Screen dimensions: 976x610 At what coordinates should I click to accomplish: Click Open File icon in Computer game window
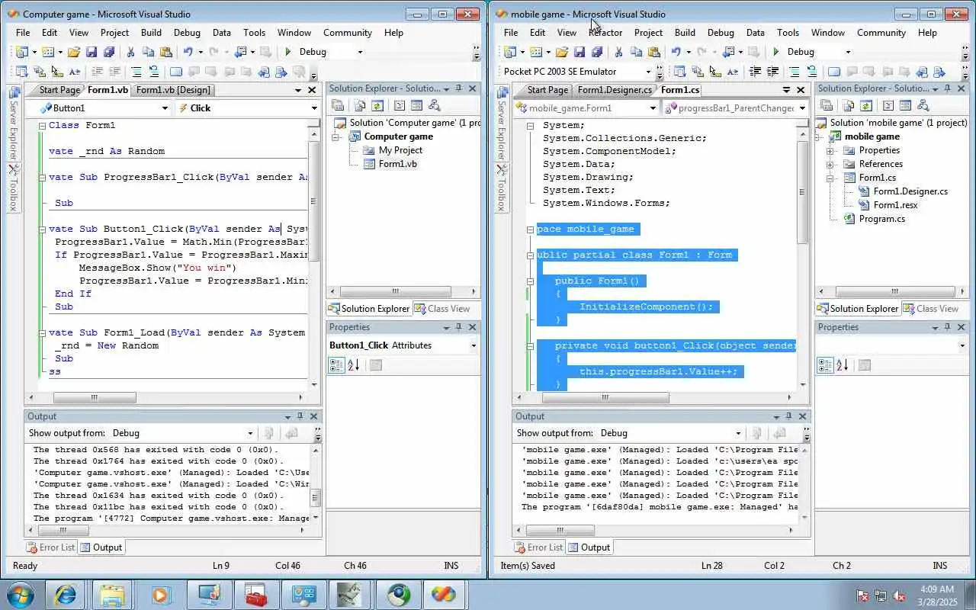[x=73, y=52]
